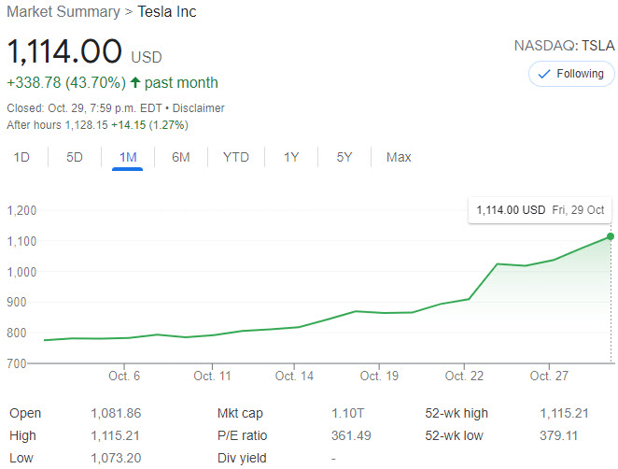Open the Market Summary breadcrumb link
Viewport: 618px width, 469px height.
pyautogui.click(x=63, y=12)
